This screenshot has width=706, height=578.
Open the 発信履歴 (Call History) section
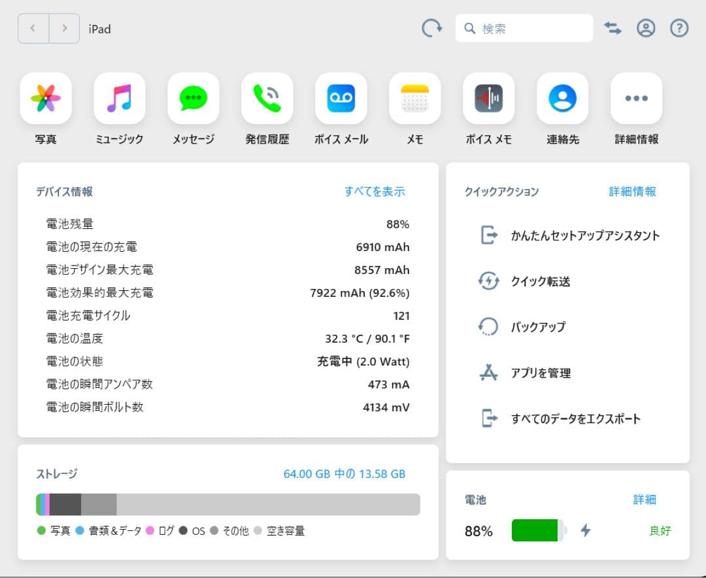(x=267, y=98)
